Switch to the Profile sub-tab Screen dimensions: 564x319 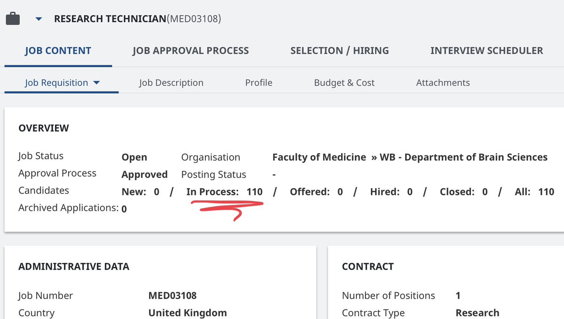pyautogui.click(x=259, y=83)
